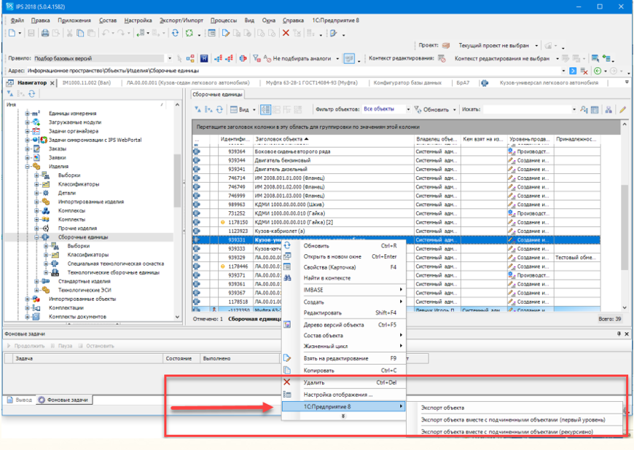Click the Refresh icon in the context menu
634x450 pixels.
click(x=287, y=246)
